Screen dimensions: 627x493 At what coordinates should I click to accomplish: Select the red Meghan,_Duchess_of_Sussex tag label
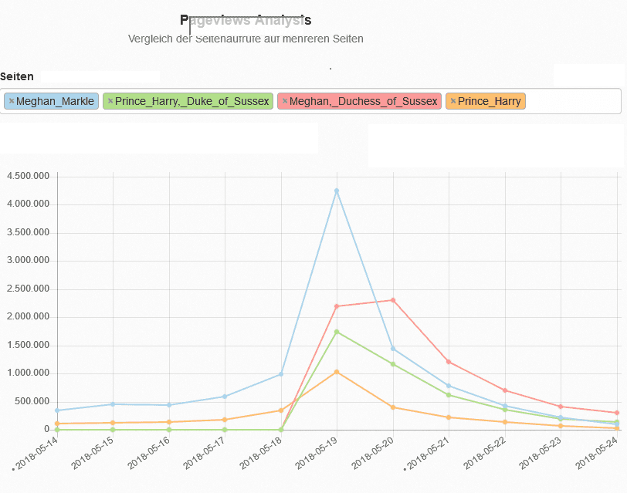click(364, 102)
